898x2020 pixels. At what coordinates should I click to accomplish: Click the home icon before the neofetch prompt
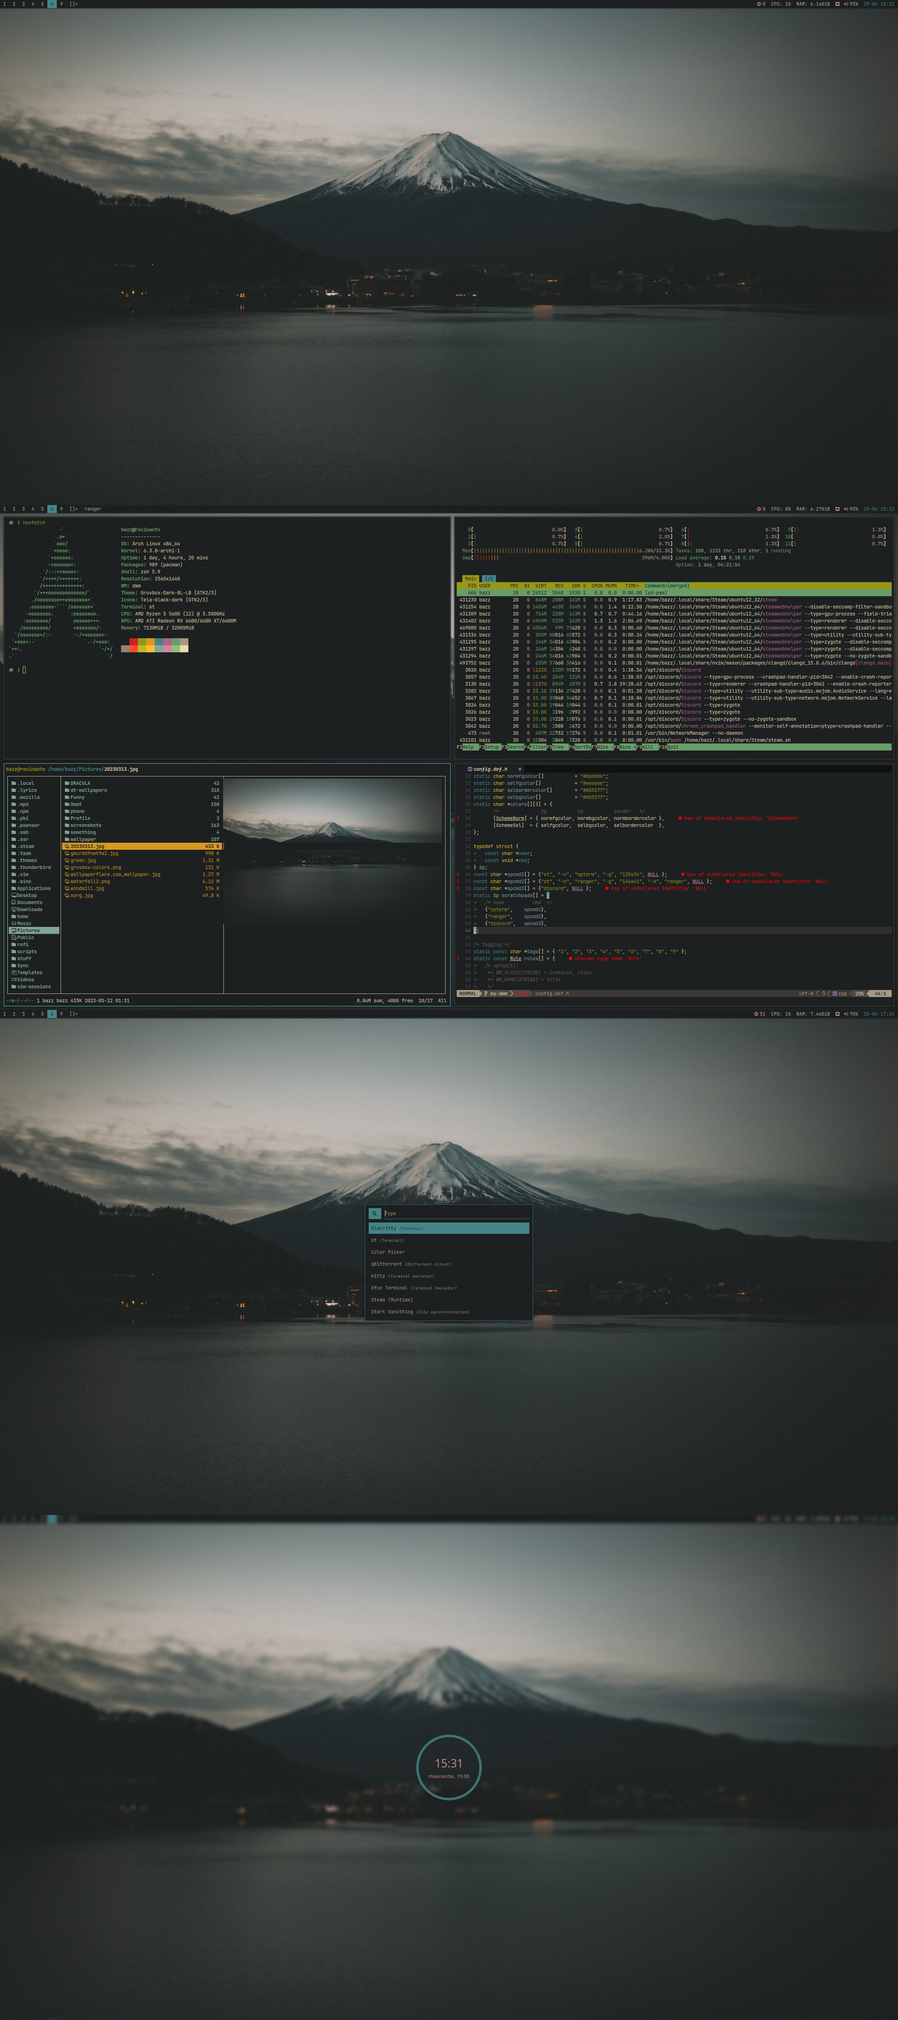click(11, 522)
